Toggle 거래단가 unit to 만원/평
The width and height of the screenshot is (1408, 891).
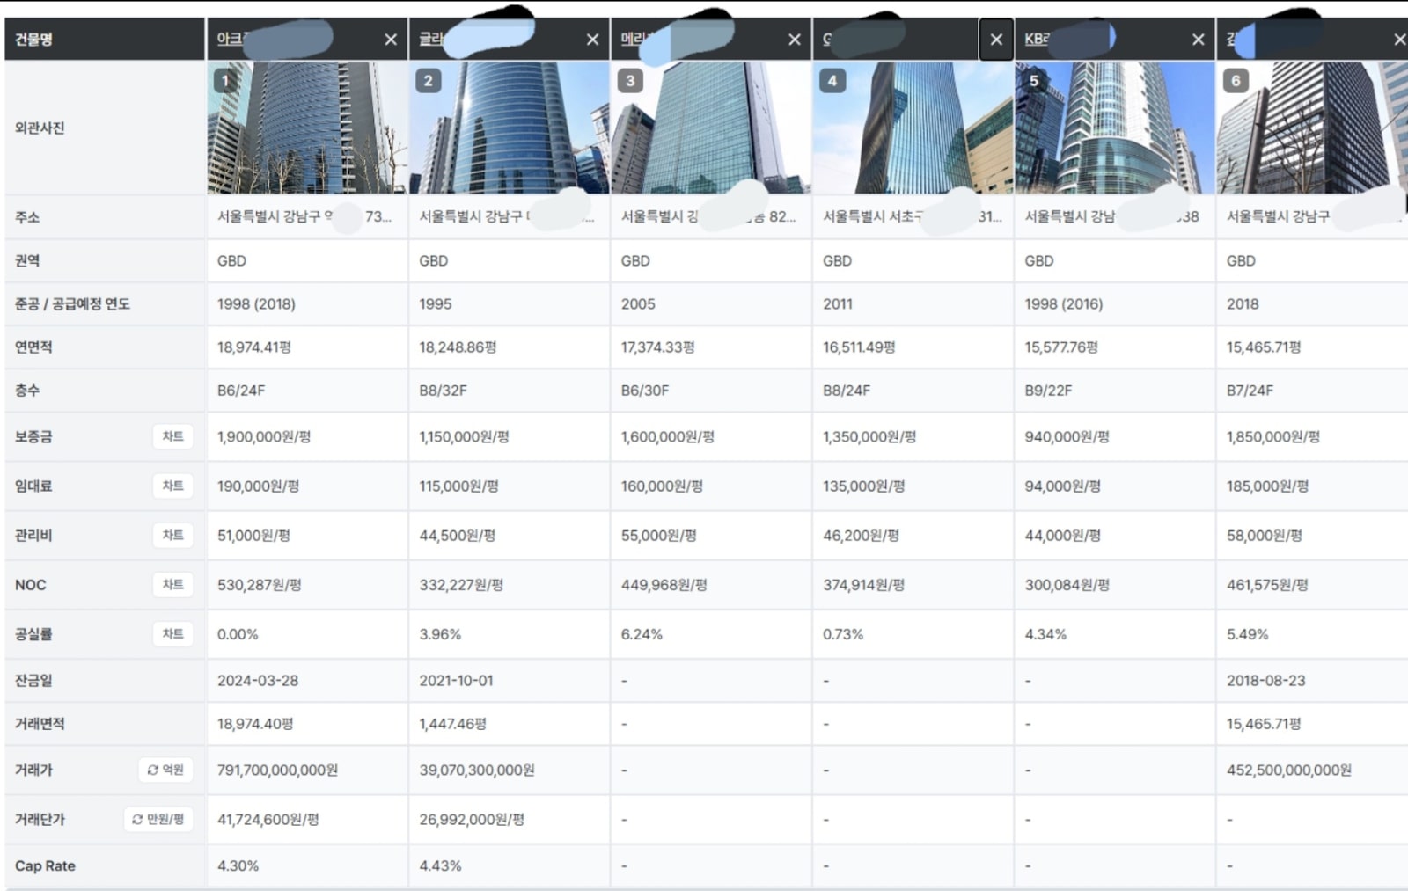(x=158, y=819)
